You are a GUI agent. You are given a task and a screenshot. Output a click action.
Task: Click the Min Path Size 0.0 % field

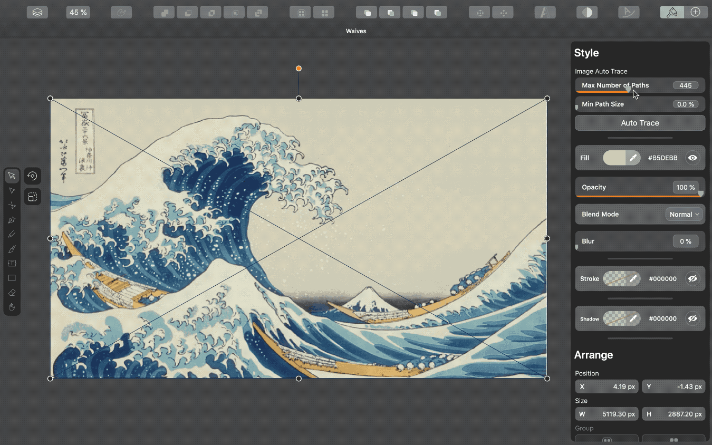(686, 104)
